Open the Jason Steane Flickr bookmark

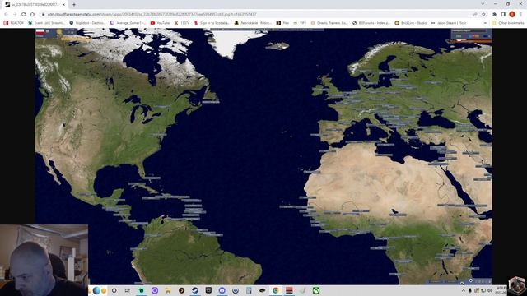coord(449,23)
